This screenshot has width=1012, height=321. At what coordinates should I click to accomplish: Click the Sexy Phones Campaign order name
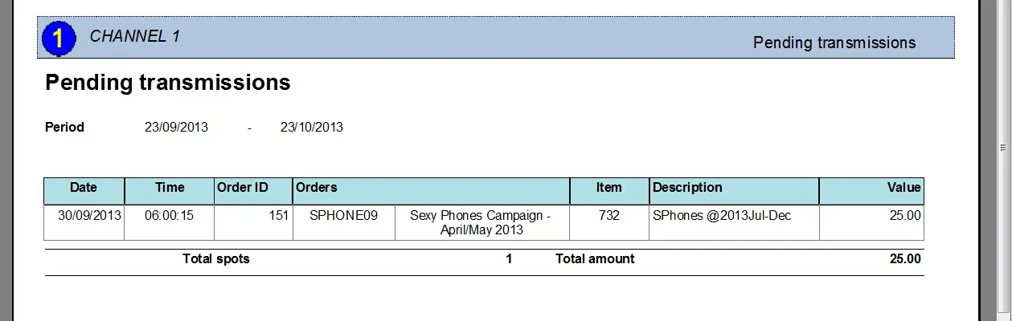[481, 222]
